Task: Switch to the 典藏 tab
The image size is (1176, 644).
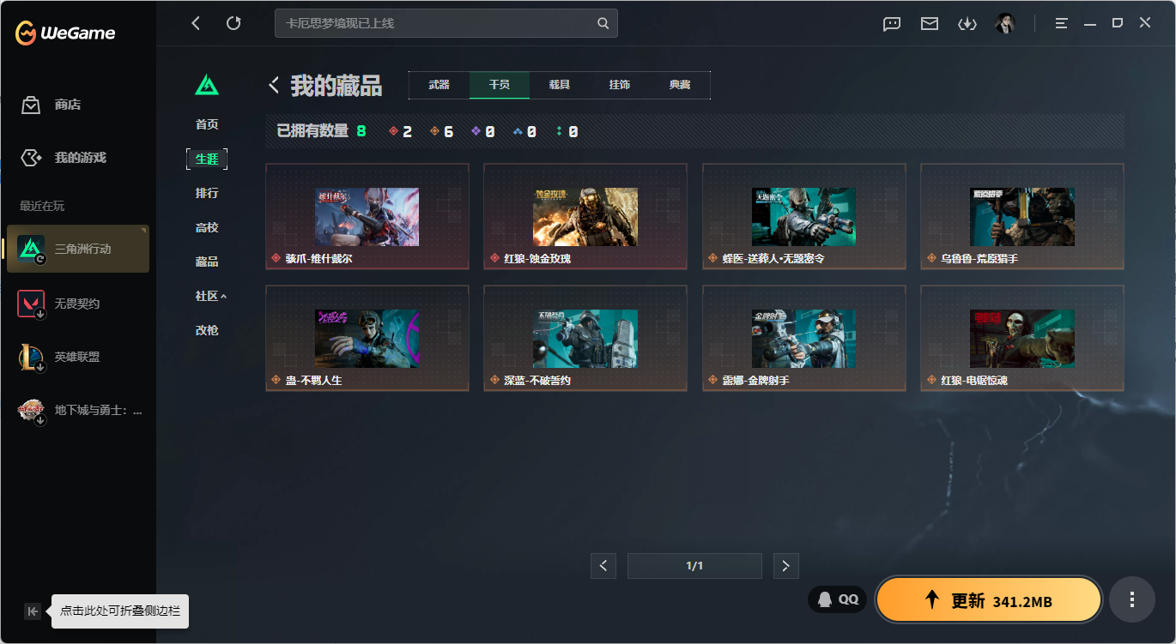Action: 680,85
